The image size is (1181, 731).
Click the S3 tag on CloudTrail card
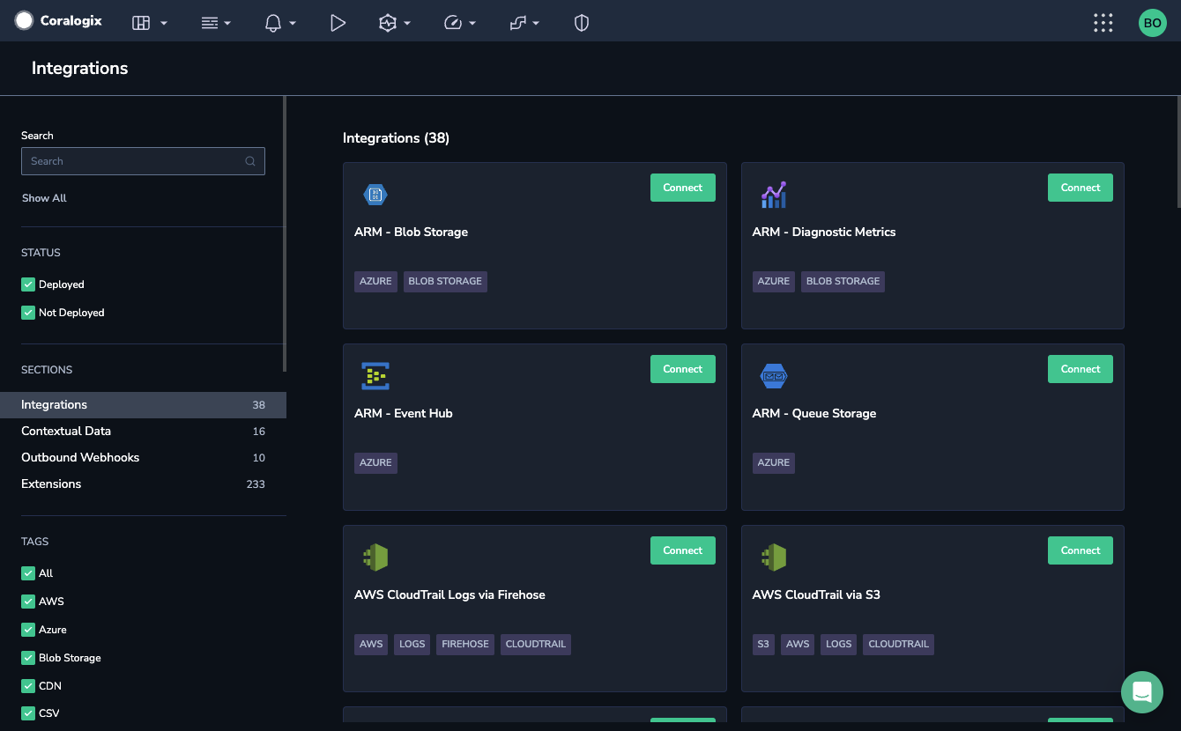point(763,645)
